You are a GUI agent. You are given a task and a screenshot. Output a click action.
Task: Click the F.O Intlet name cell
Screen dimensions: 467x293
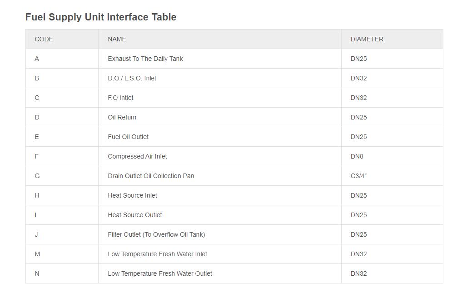tap(120, 98)
